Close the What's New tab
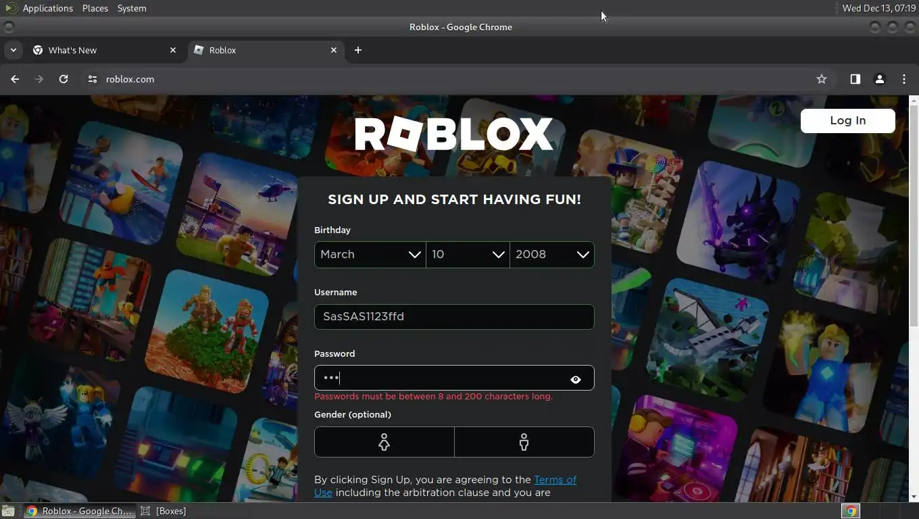The height and width of the screenshot is (519, 919). pyautogui.click(x=173, y=50)
